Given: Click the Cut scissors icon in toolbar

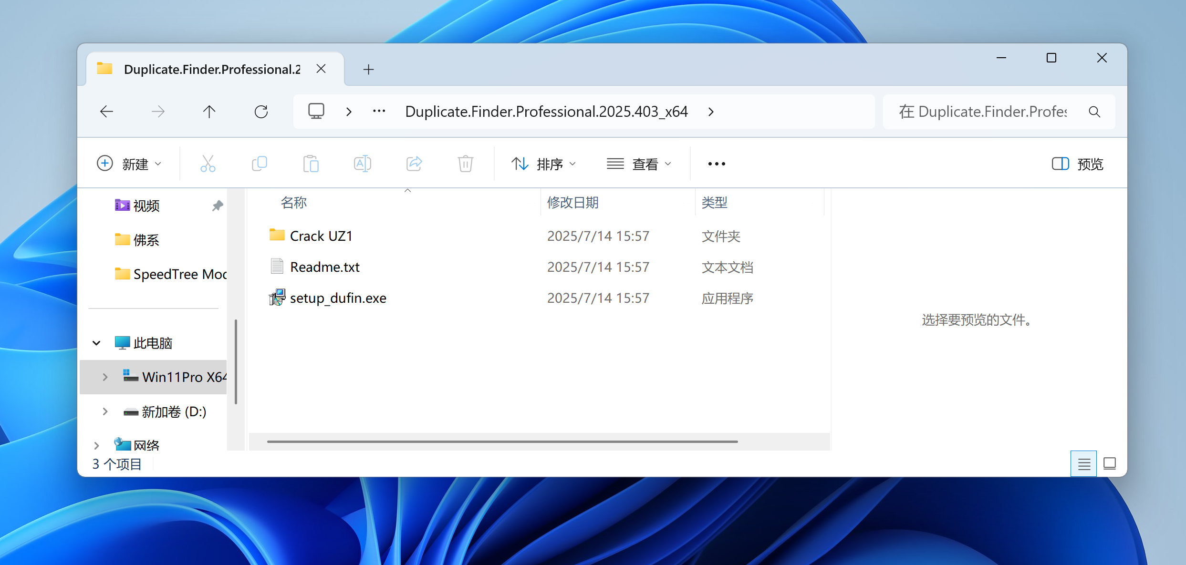Looking at the screenshot, I should [208, 164].
